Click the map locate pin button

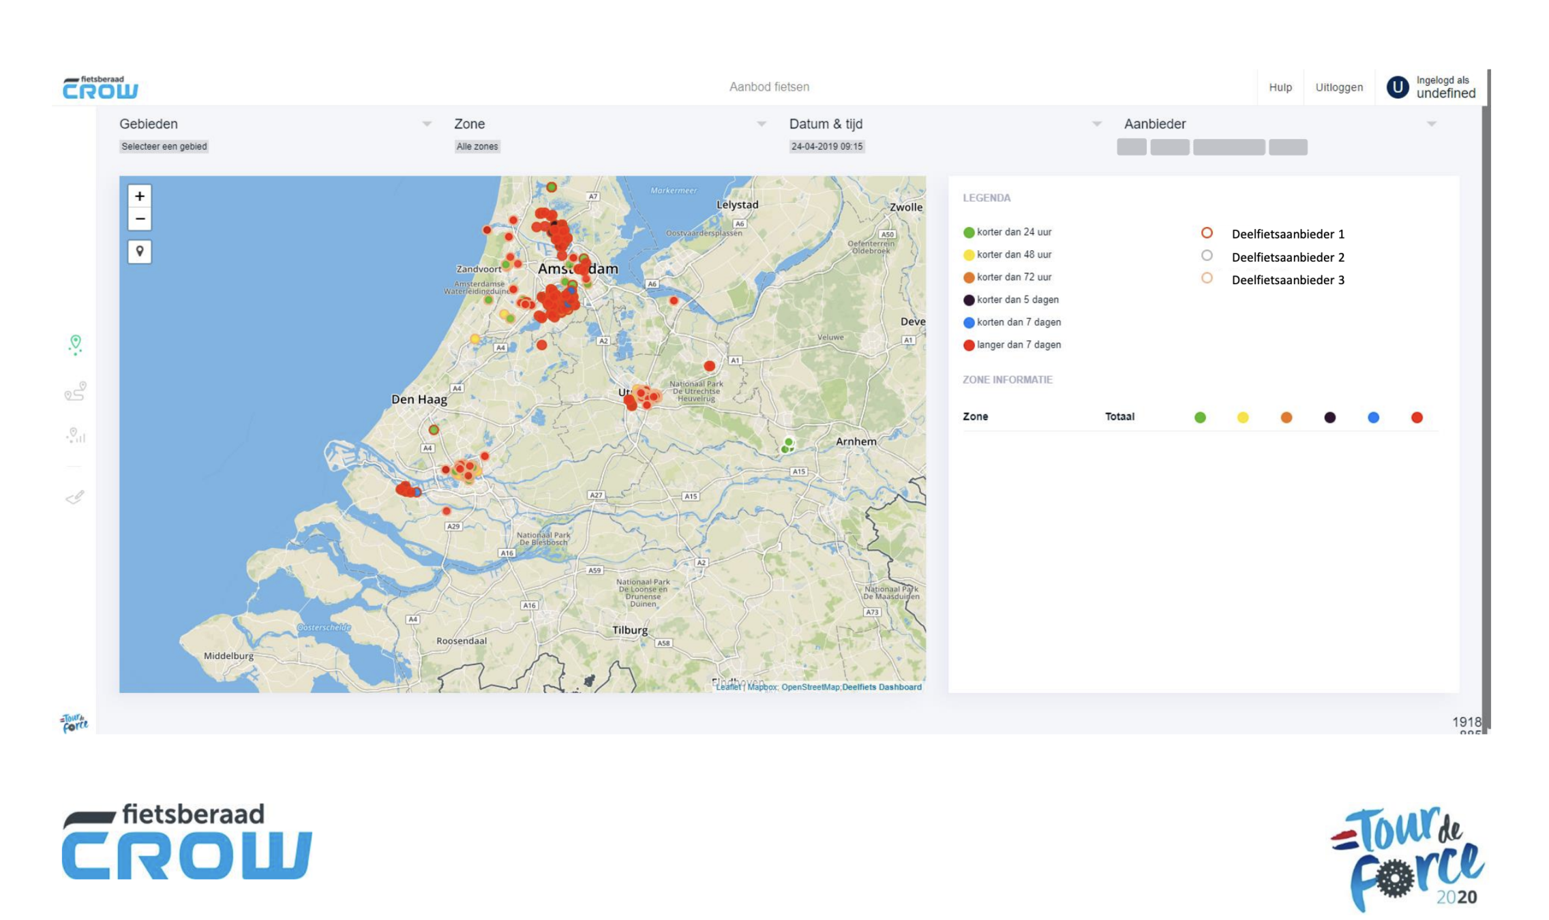tap(139, 251)
